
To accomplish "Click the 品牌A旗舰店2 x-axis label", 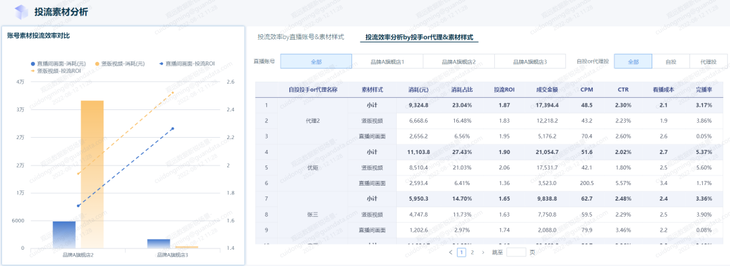I will 78,255.
